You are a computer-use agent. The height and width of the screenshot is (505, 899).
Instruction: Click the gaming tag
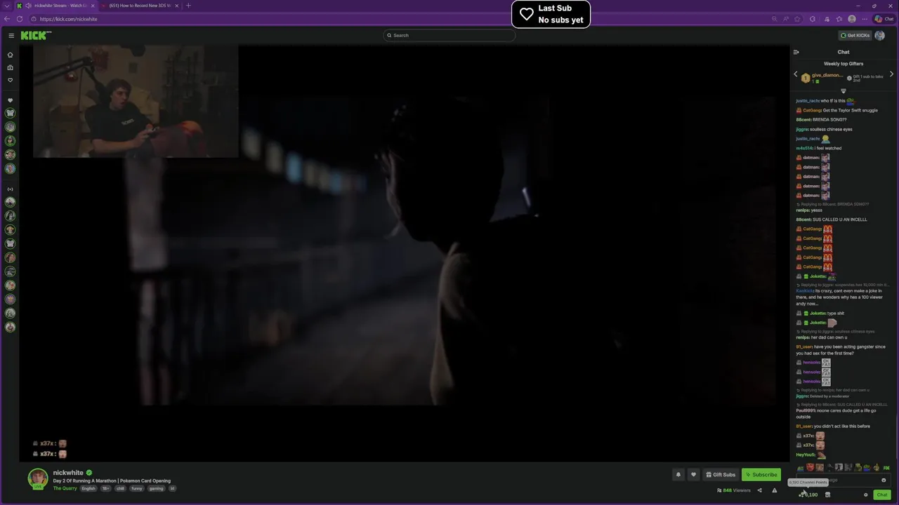tap(156, 488)
